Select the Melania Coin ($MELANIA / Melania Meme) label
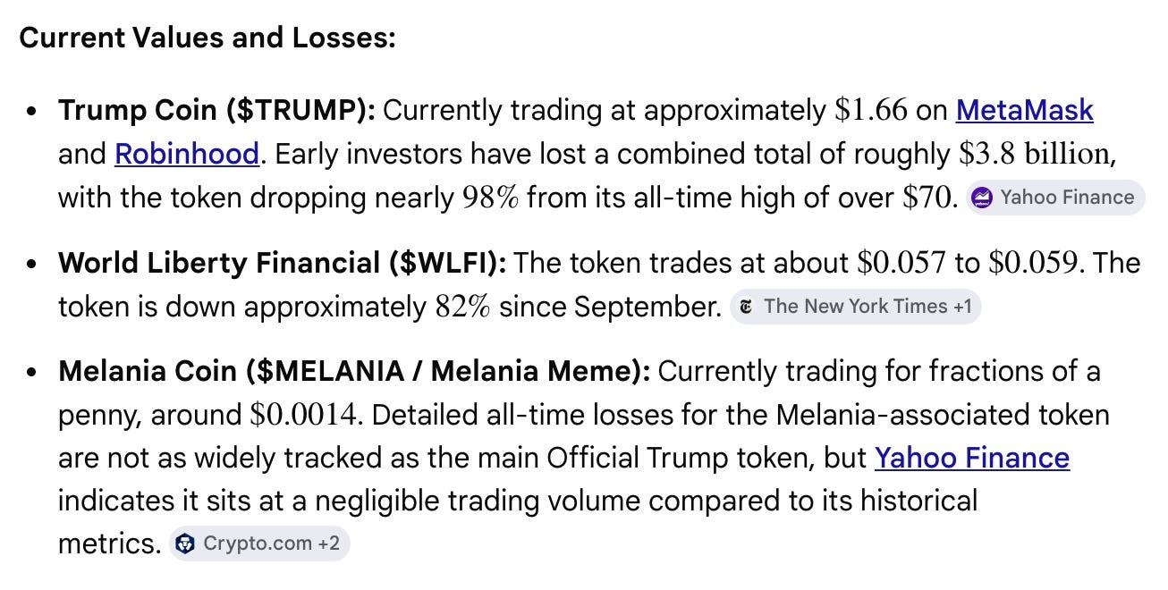Image resolution: width=1168 pixels, height=590 pixels. [354, 371]
